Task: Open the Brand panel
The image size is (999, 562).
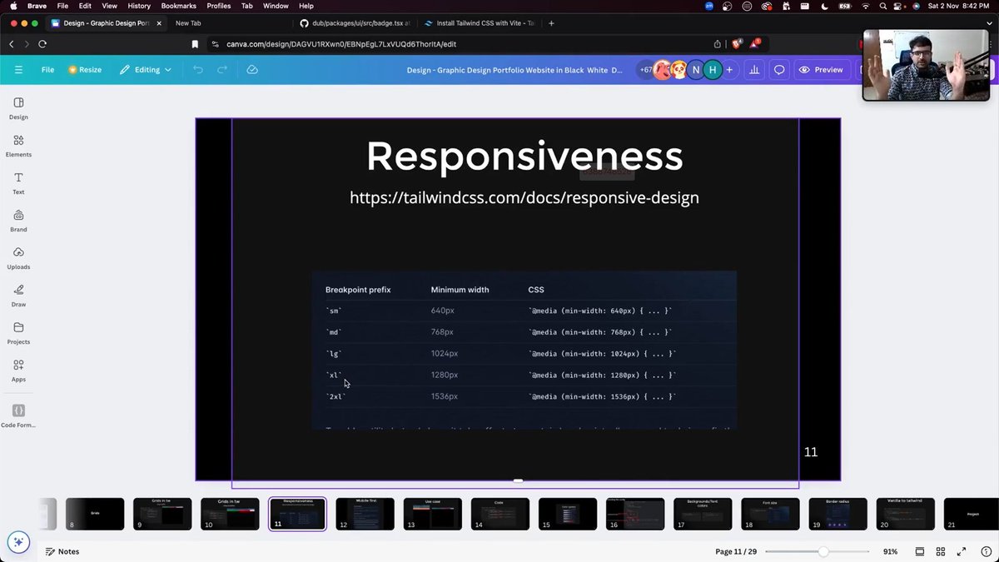Action: 18,221
